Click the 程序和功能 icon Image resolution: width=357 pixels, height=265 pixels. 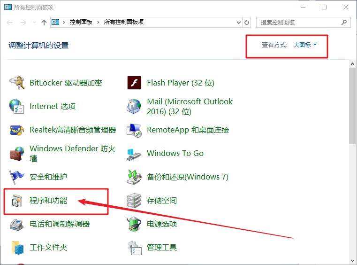click(x=17, y=201)
